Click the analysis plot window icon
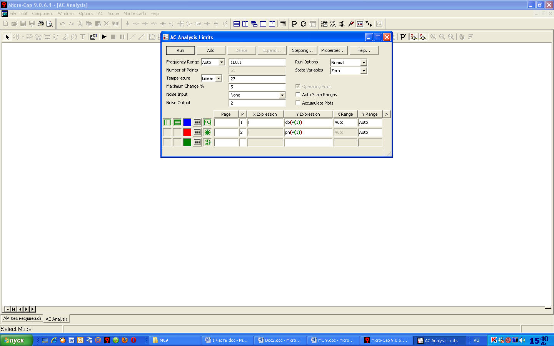The height and width of the screenshot is (346, 554). [360, 24]
